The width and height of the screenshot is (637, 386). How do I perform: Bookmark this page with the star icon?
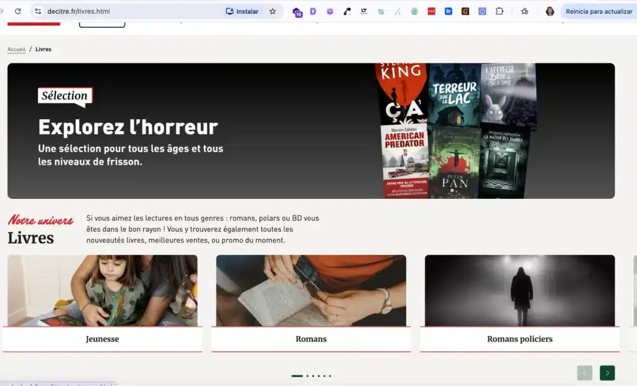(272, 11)
